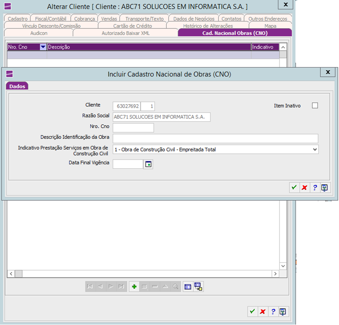
Task: Switch to the Fiscal/Contábil tab
Action: 50,19
